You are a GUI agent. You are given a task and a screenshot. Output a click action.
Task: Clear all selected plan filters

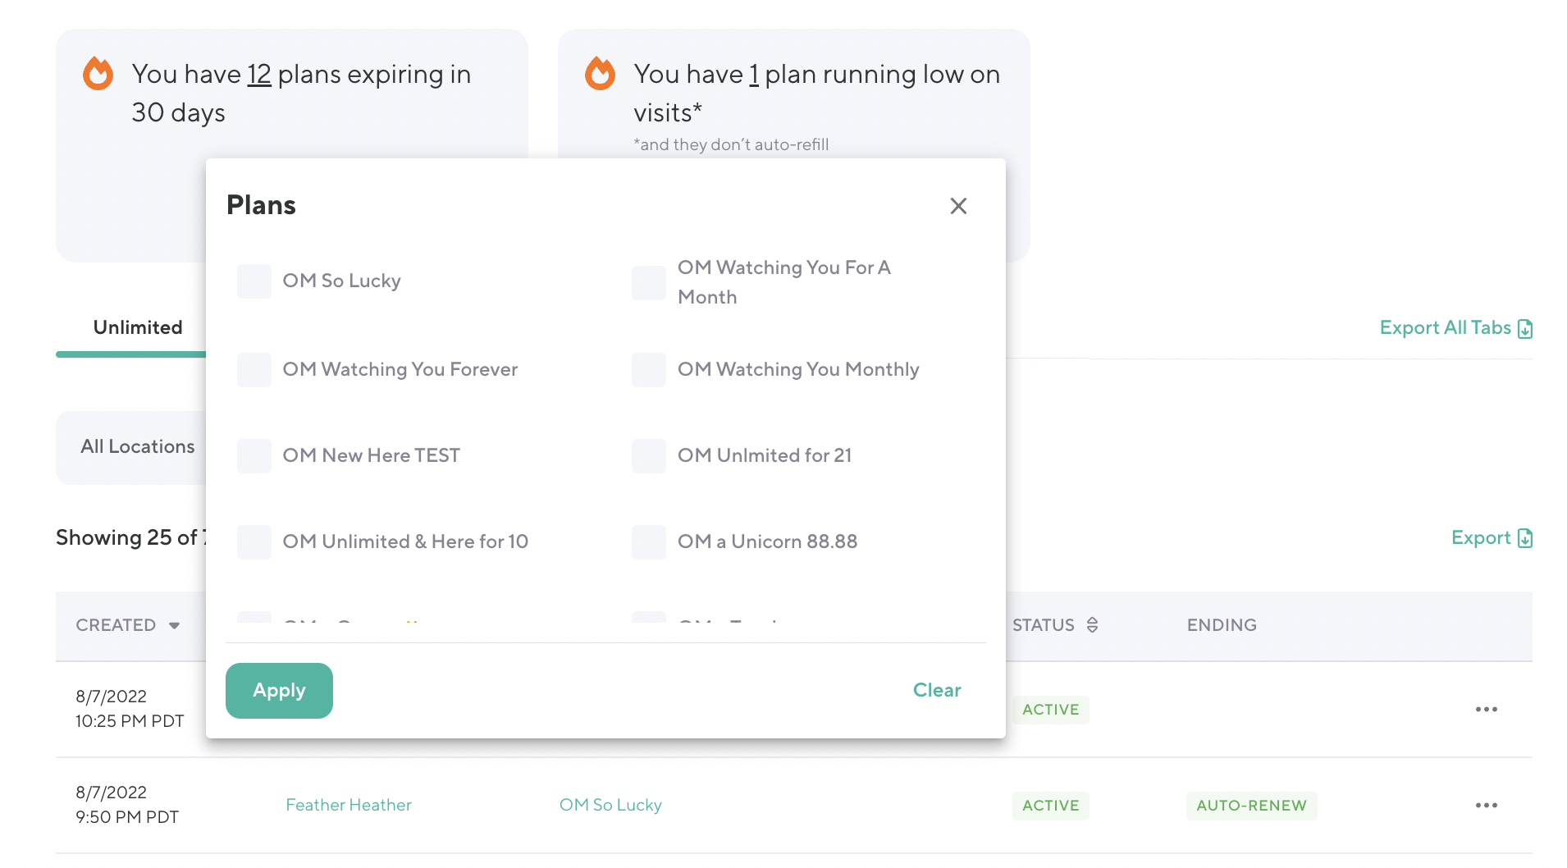tap(936, 690)
